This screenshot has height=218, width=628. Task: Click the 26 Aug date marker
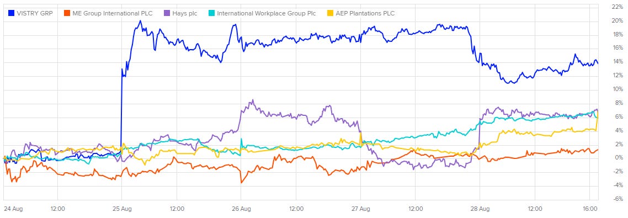pyautogui.click(x=241, y=209)
